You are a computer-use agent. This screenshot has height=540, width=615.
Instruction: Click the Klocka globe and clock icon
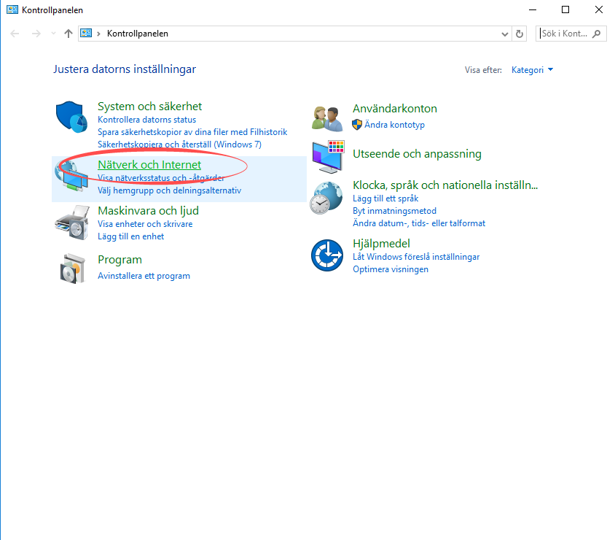click(326, 198)
